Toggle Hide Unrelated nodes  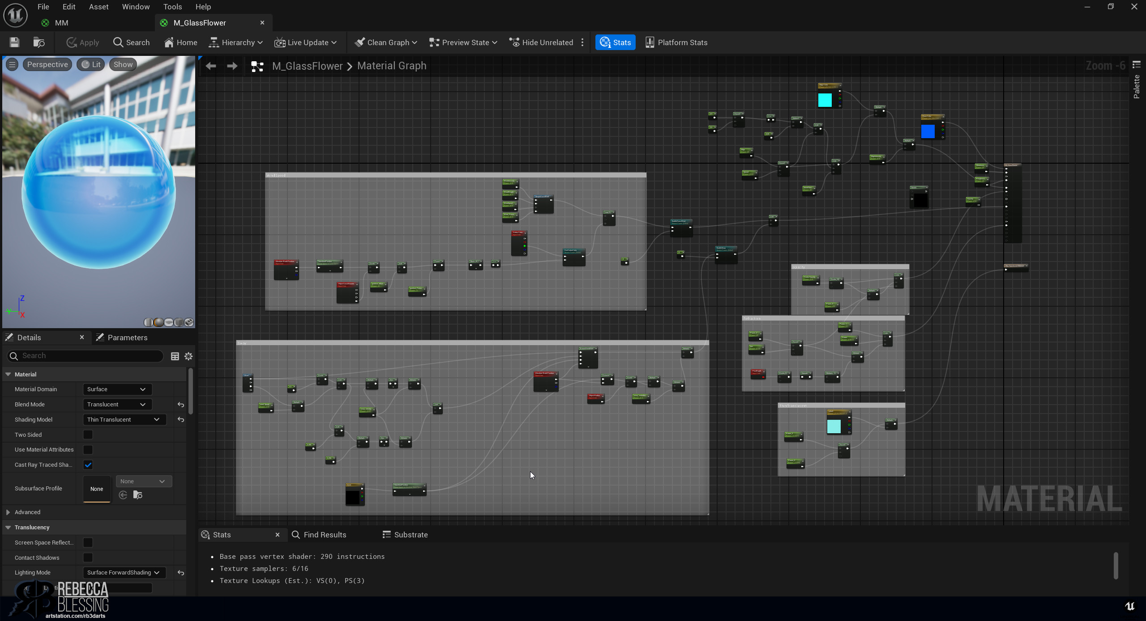pyautogui.click(x=541, y=42)
